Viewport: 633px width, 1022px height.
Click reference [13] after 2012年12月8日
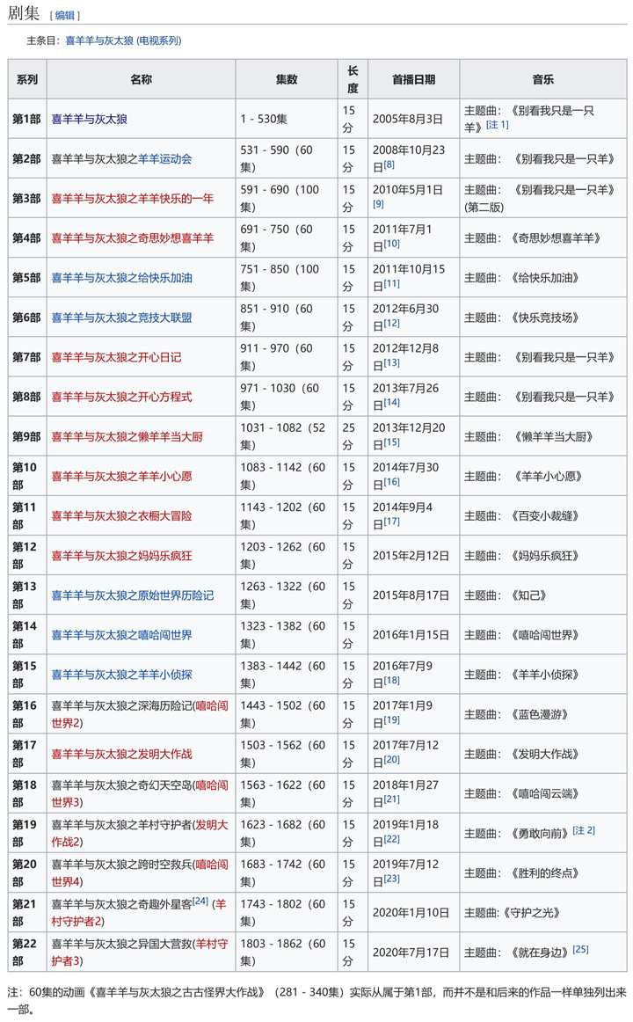tap(391, 363)
